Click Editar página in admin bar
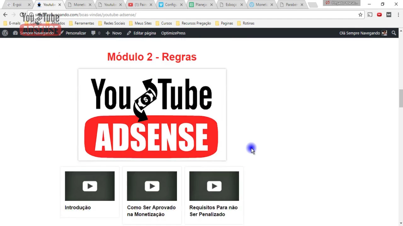This screenshot has height=226, width=403. click(141, 33)
